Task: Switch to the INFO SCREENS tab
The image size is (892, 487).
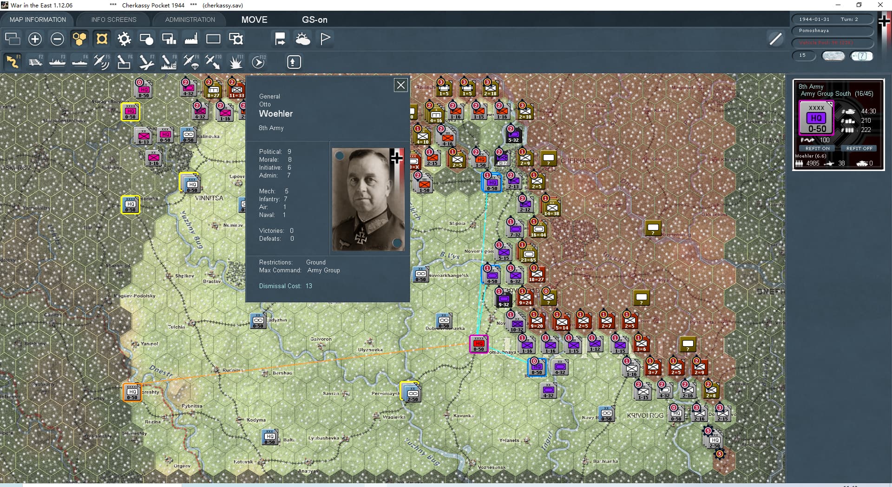Action: [x=114, y=20]
